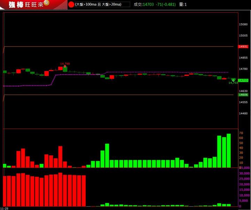251x210 pixels.
Task: Click the 11-25 date label
Action: point(4,209)
